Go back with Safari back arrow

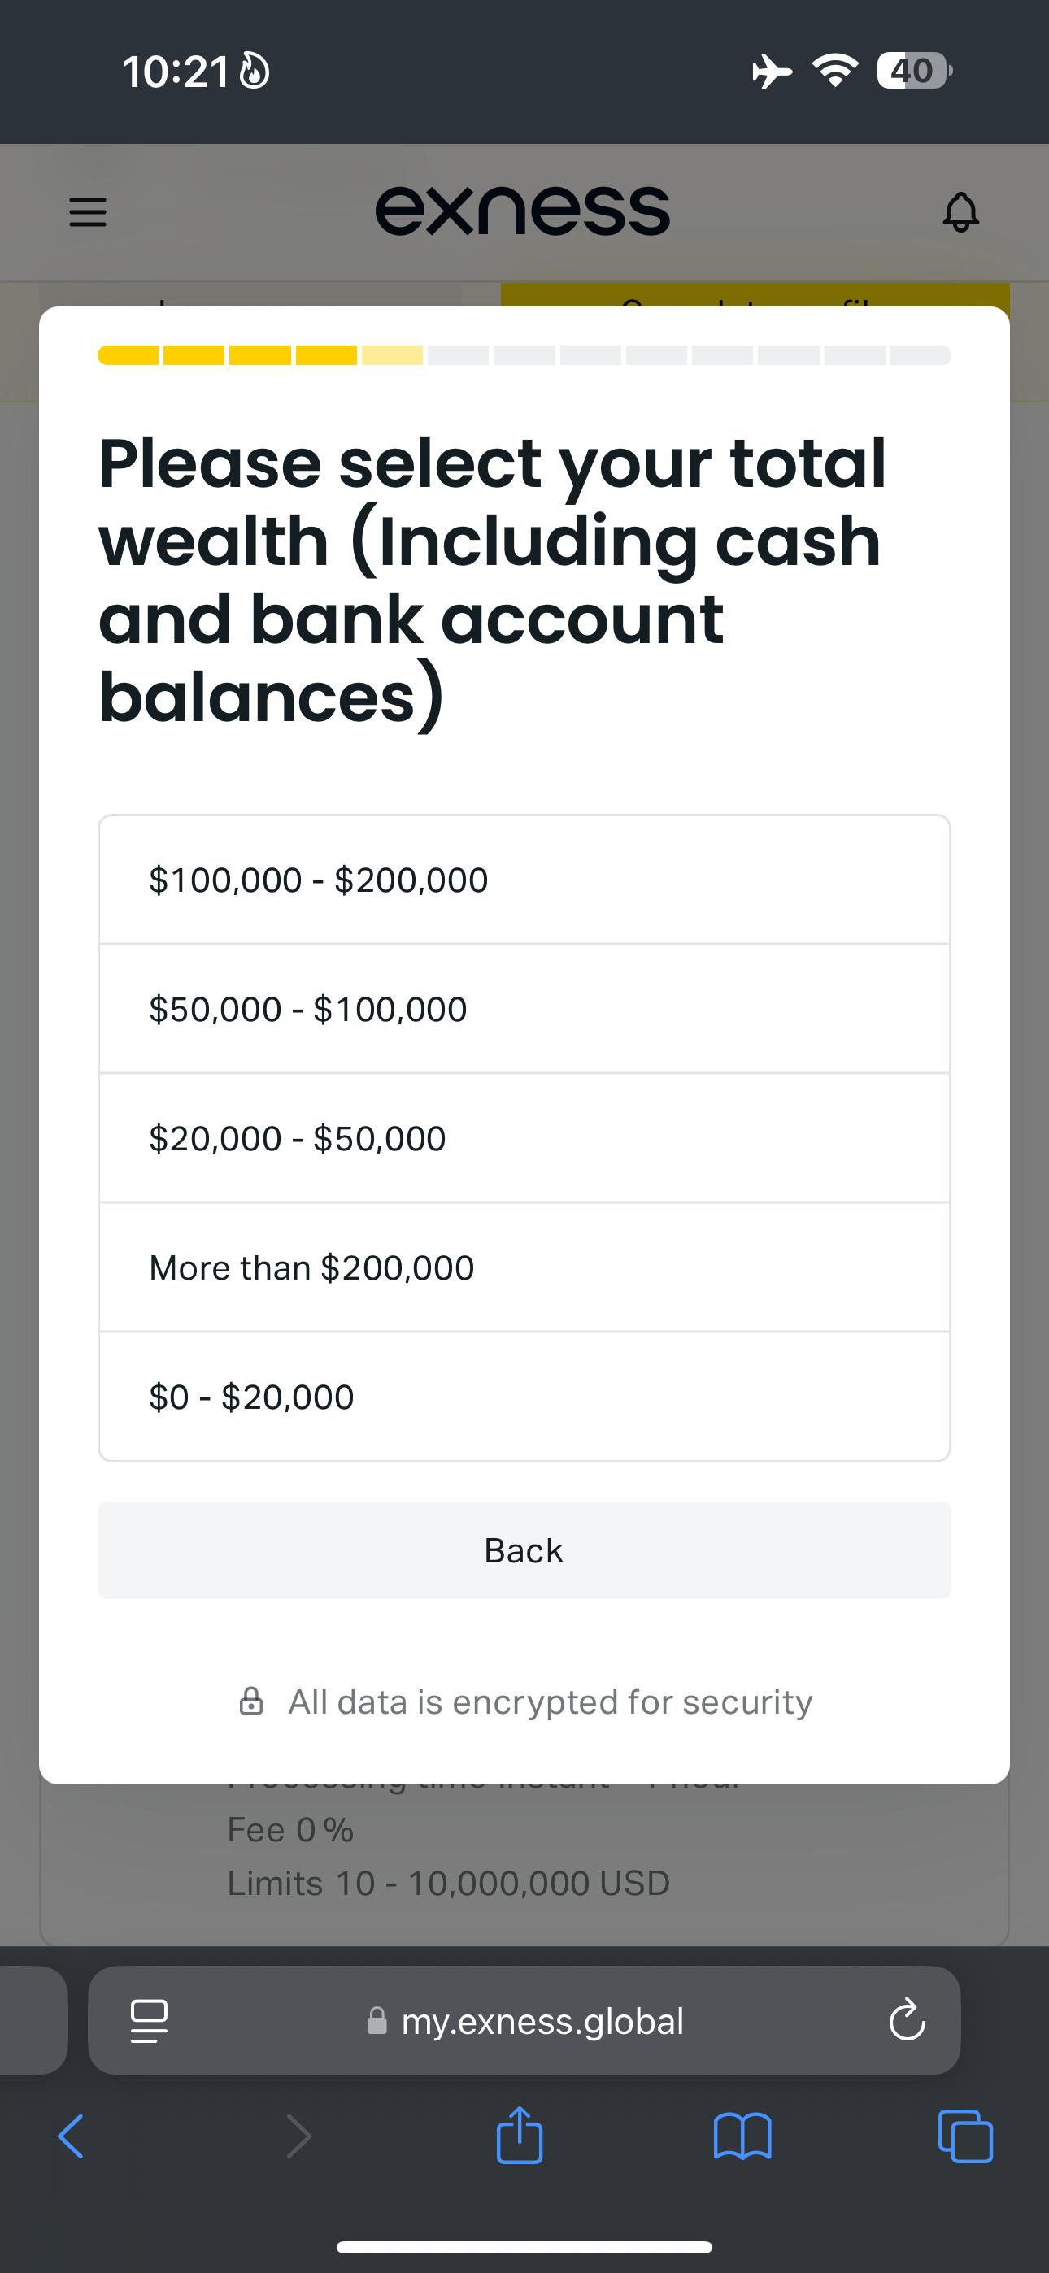(71, 2136)
